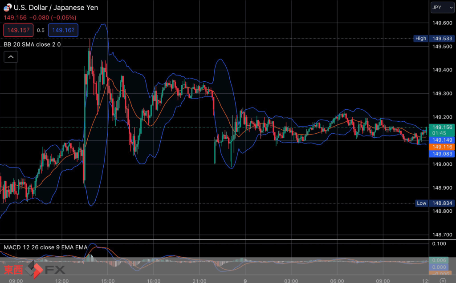The height and width of the screenshot is (283, 456).
Task: Click the blue buy price 149.162 button
Action: click(63, 30)
